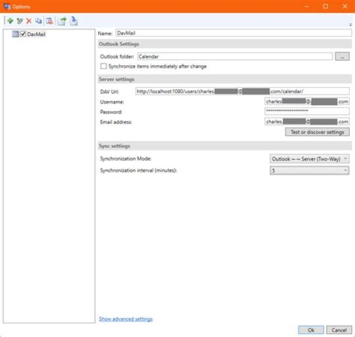Open the Synchronization Mode dropdown
355x337 pixels.
pos(309,159)
